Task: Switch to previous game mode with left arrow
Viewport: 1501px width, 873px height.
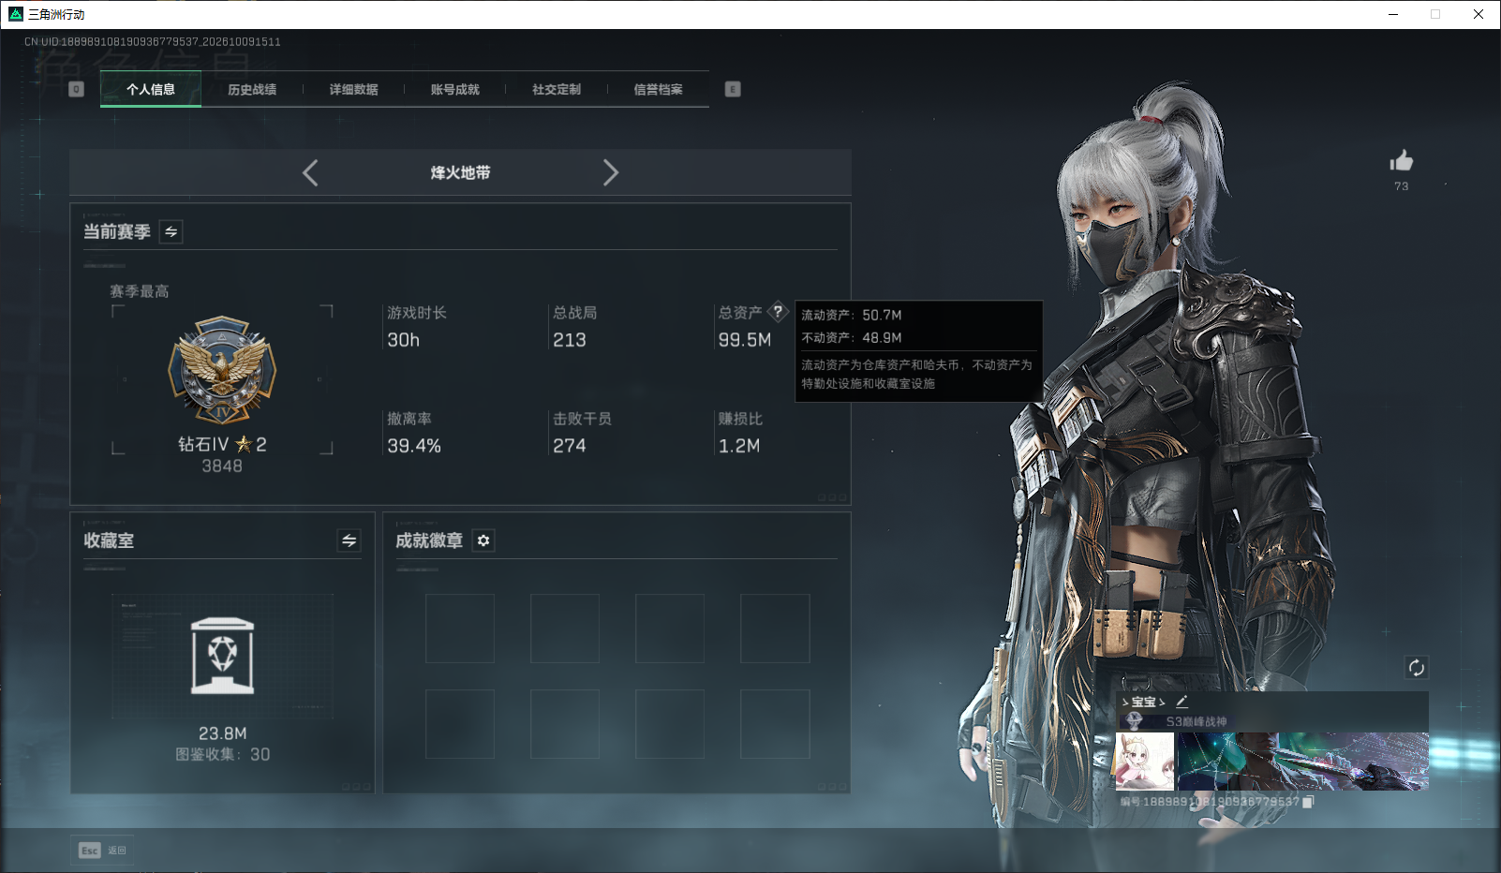Action: 310,172
